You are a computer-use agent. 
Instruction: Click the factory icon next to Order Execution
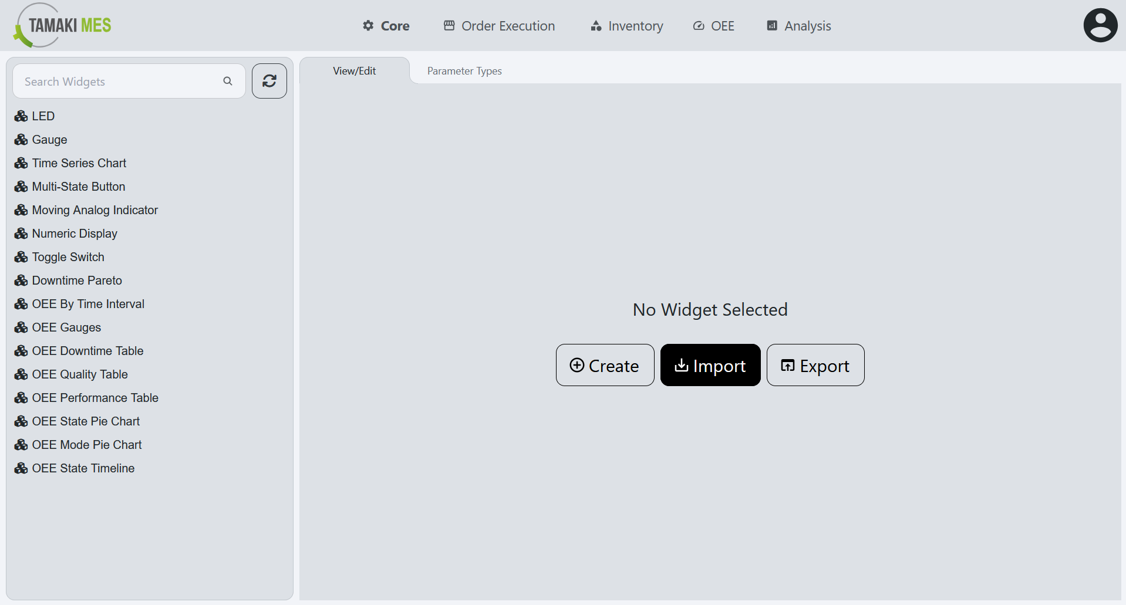tap(449, 25)
